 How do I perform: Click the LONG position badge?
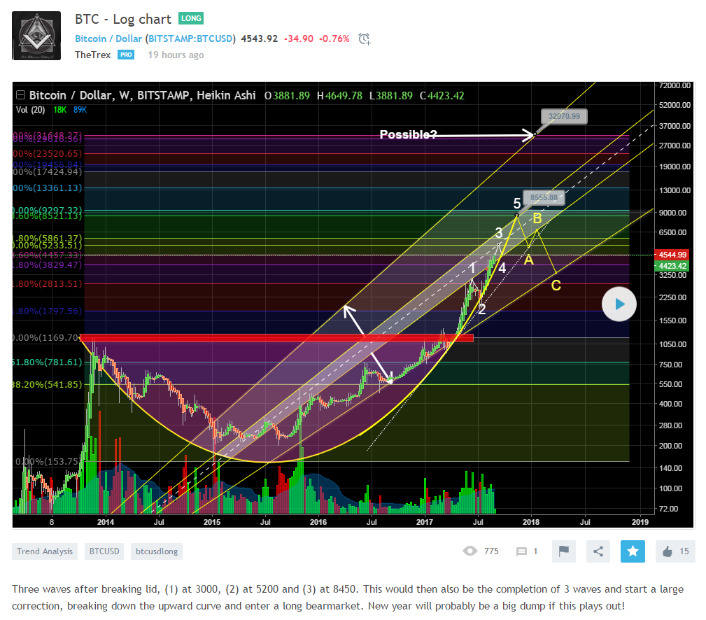(x=191, y=18)
